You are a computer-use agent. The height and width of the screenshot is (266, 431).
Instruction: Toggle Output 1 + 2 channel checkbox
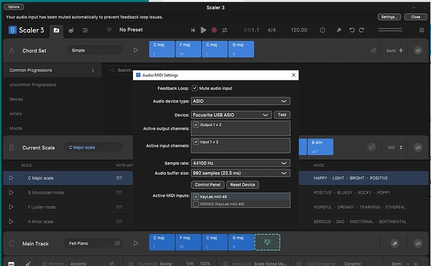(x=196, y=125)
